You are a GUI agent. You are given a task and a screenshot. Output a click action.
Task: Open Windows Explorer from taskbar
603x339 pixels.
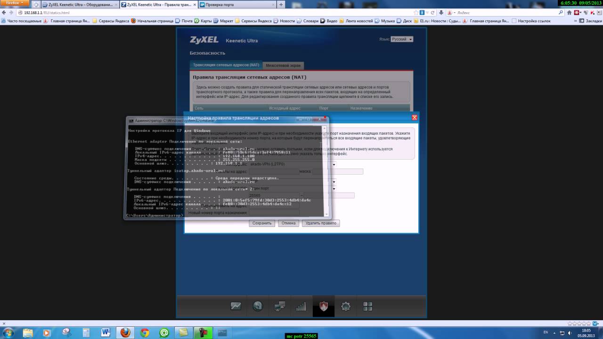(x=27, y=333)
